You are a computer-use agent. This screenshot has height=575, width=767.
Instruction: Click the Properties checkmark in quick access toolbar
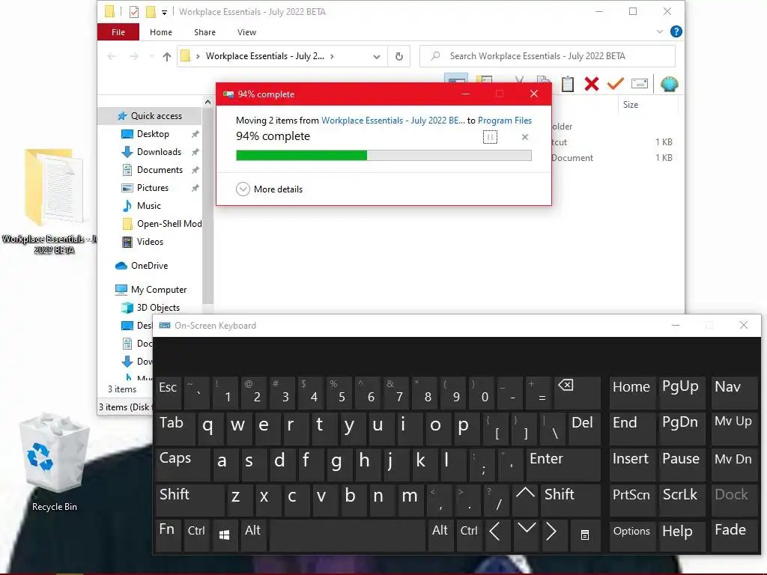point(133,12)
